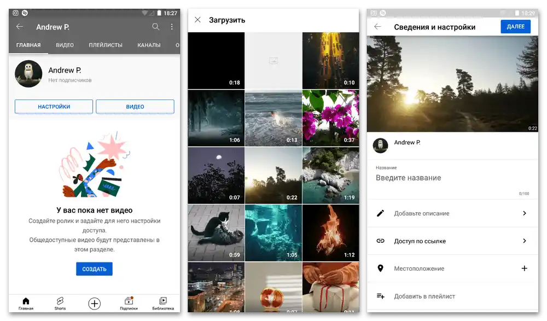
Task: Open Добавить в плейлист option
Action: click(x=452, y=296)
